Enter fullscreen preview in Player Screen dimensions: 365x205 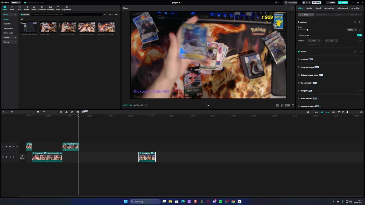(293, 105)
